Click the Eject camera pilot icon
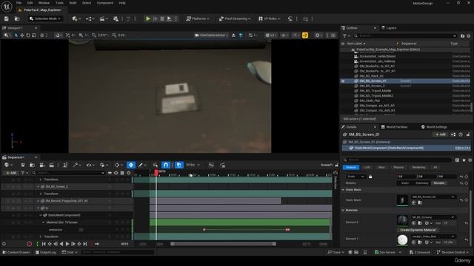The image size is (474, 266). tap(234, 35)
